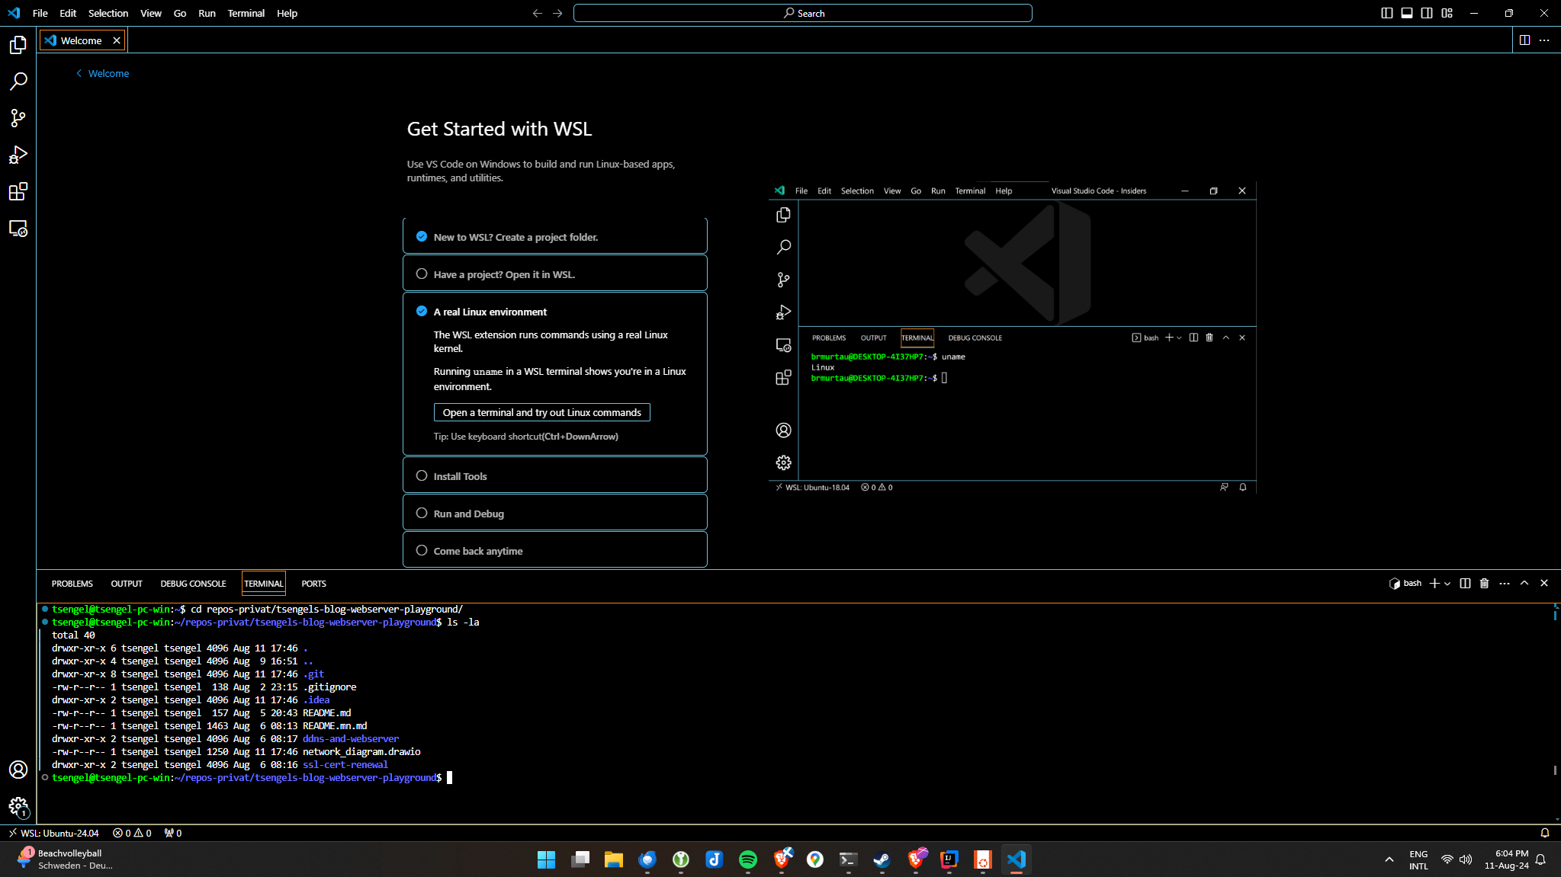Switch to the DEBUG CONSOLE tab
The height and width of the screenshot is (877, 1561).
click(x=193, y=584)
